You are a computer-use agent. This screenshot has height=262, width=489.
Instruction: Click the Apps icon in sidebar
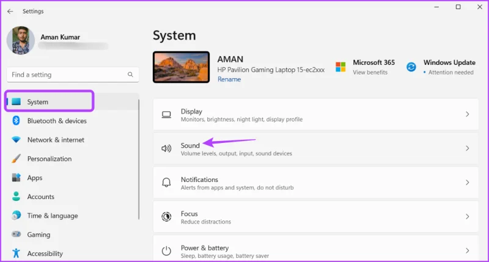coord(16,178)
